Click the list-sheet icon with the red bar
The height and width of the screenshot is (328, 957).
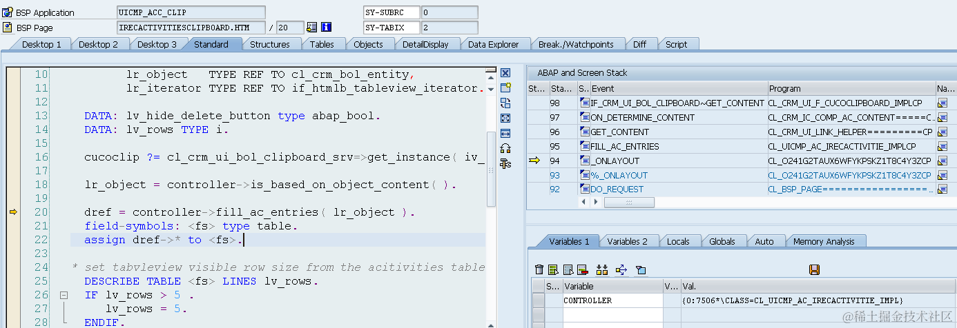pyautogui.click(x=582, y=269)
